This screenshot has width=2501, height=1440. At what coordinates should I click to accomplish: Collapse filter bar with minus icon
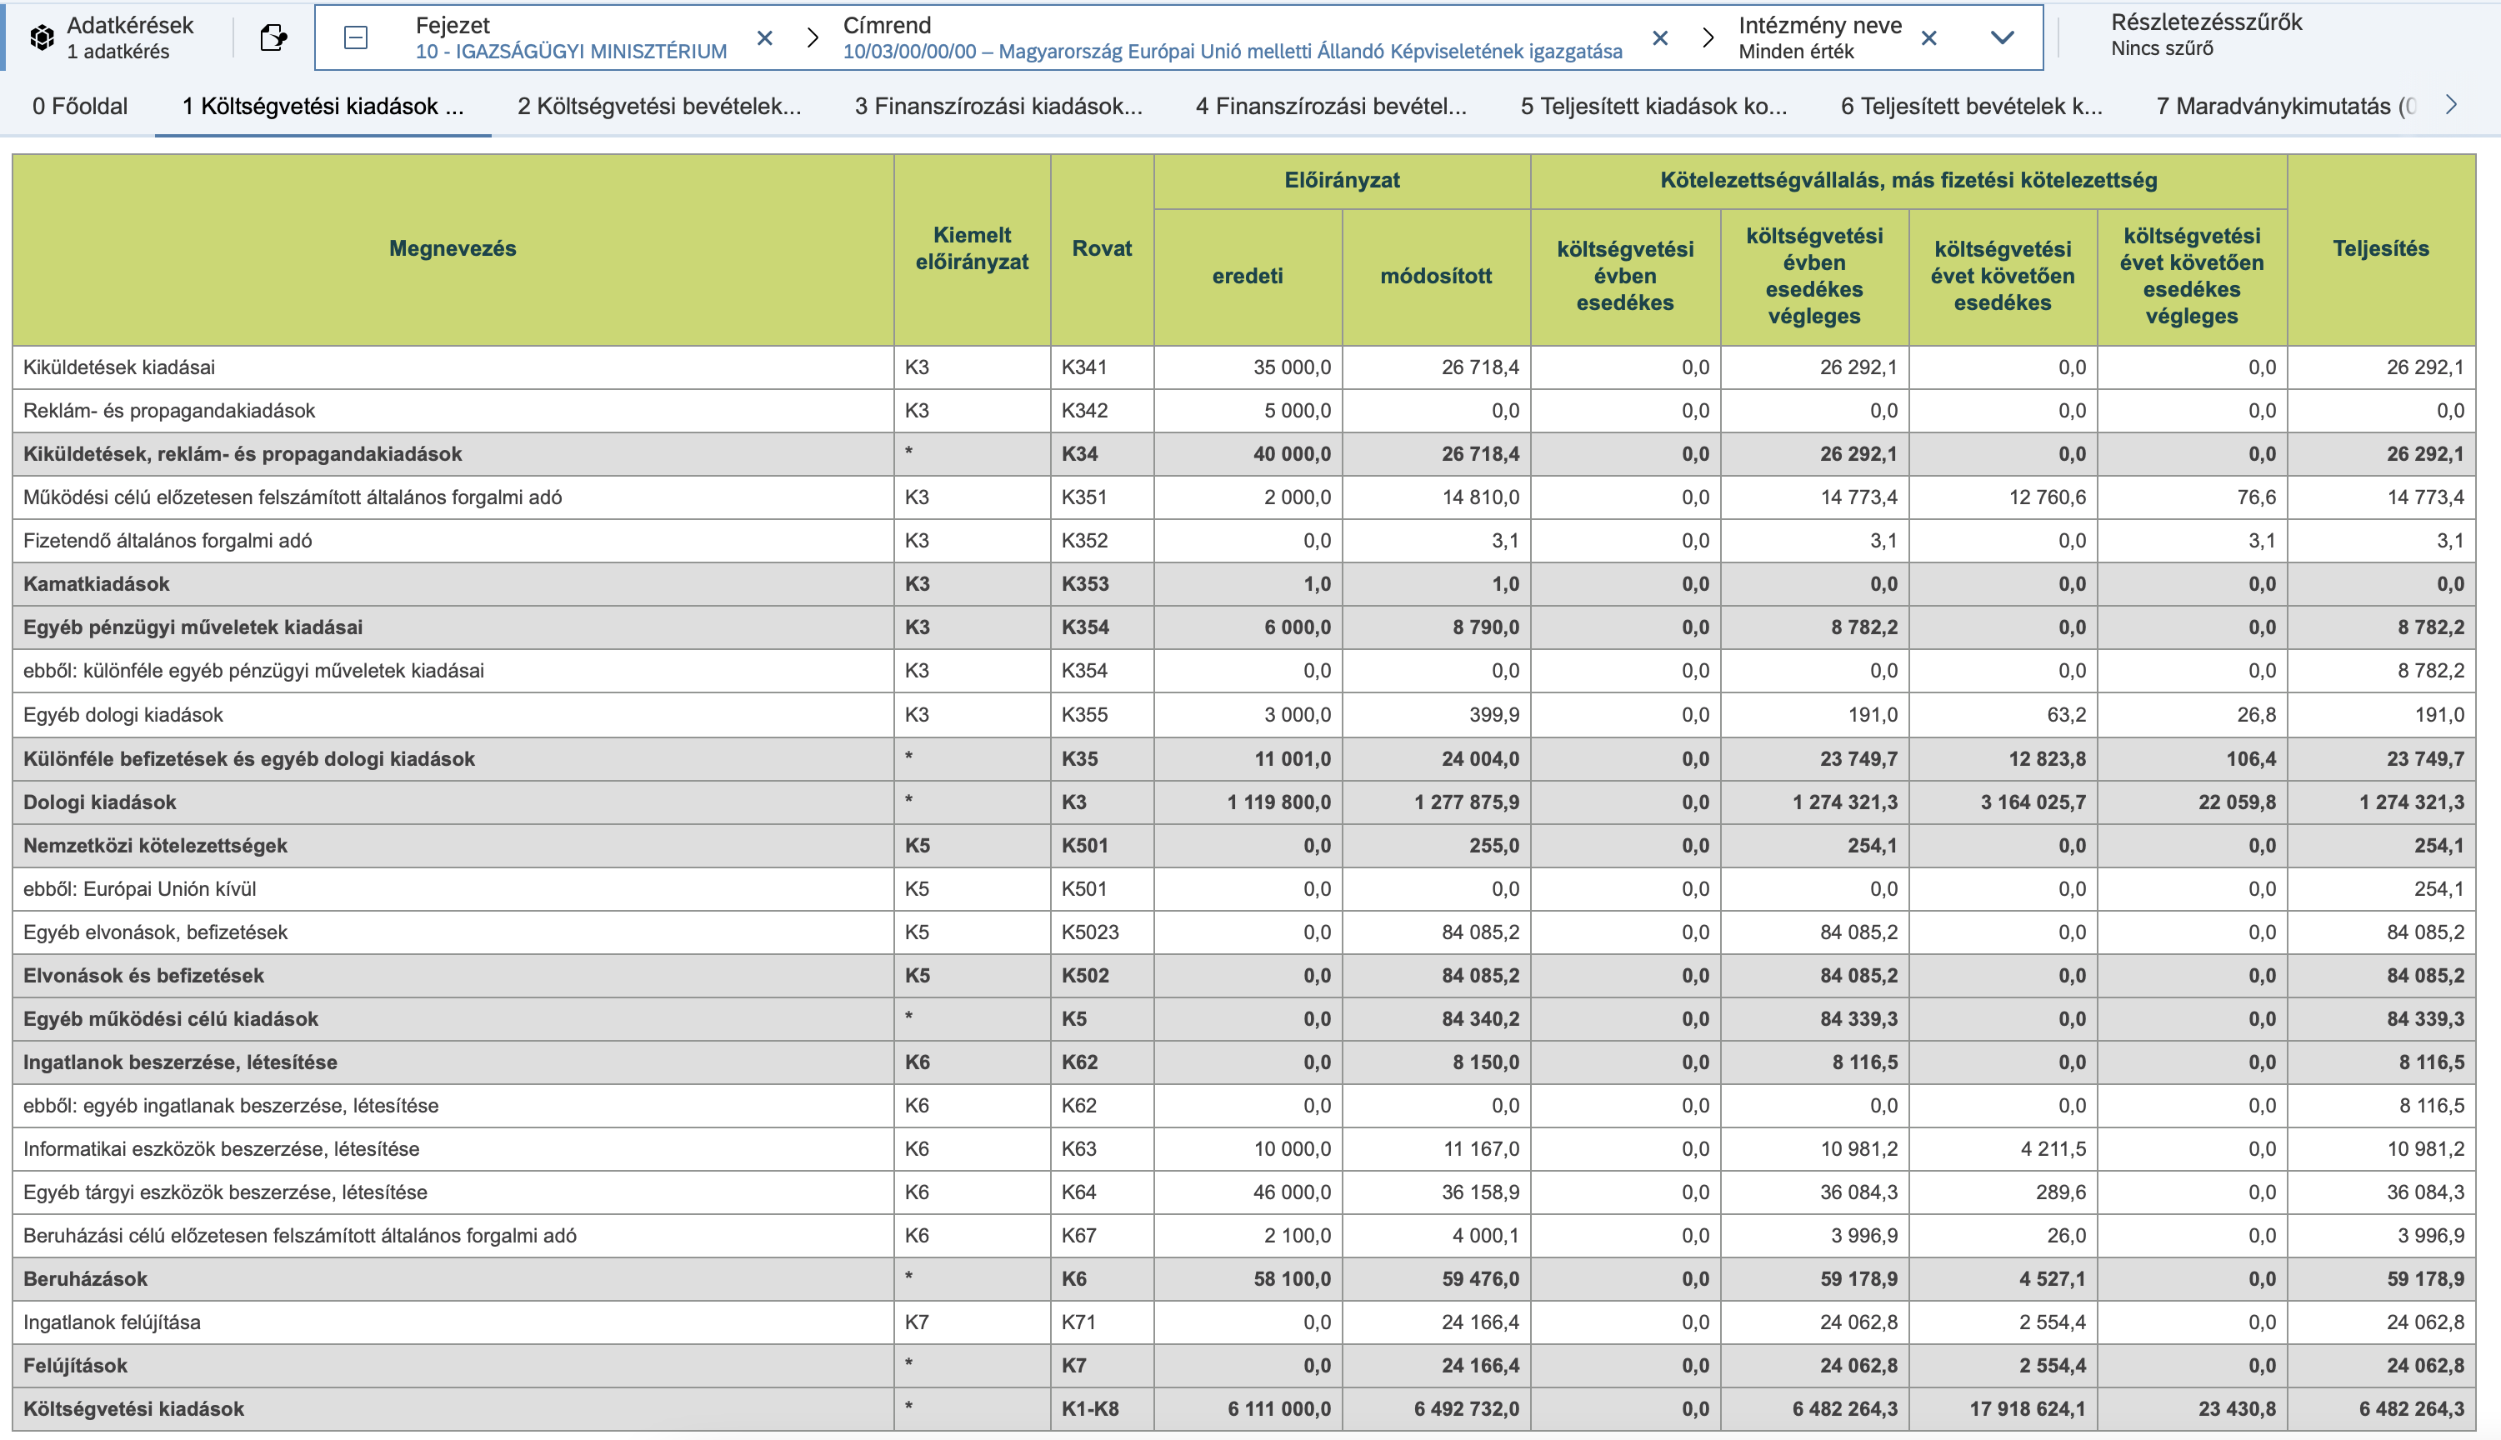(x=356, y=37)
